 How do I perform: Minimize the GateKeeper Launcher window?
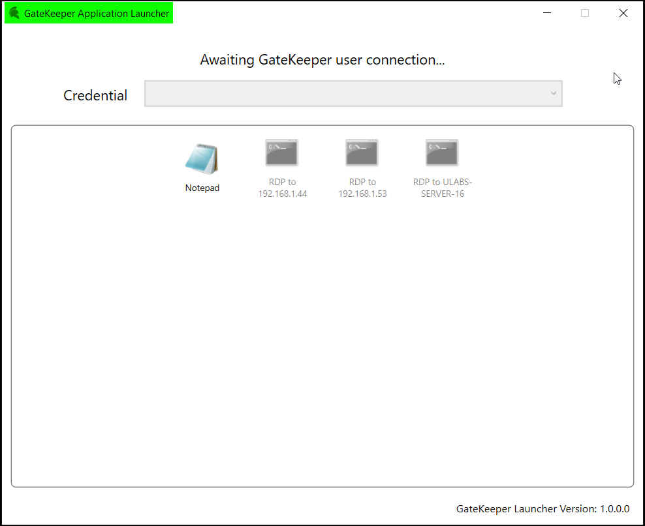tap(546, 13)
